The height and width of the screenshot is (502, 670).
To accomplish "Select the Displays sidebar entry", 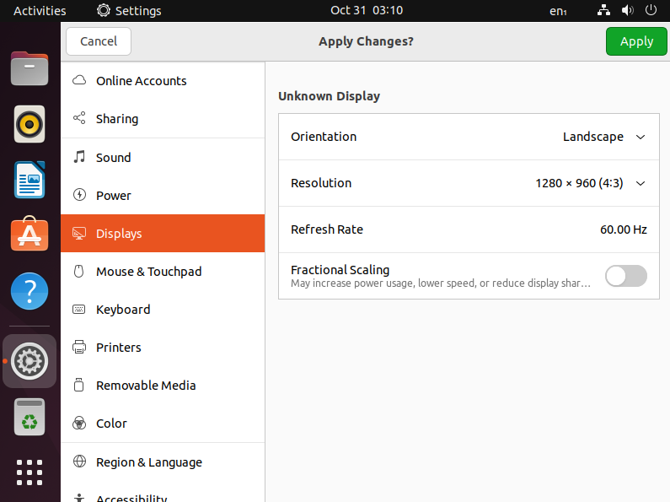I will coord(163,234).
